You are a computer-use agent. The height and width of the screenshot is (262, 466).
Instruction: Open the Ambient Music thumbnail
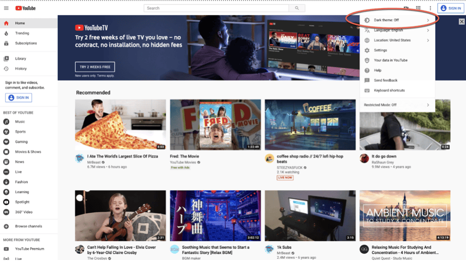pyautogui.click(x=405, y=215)
